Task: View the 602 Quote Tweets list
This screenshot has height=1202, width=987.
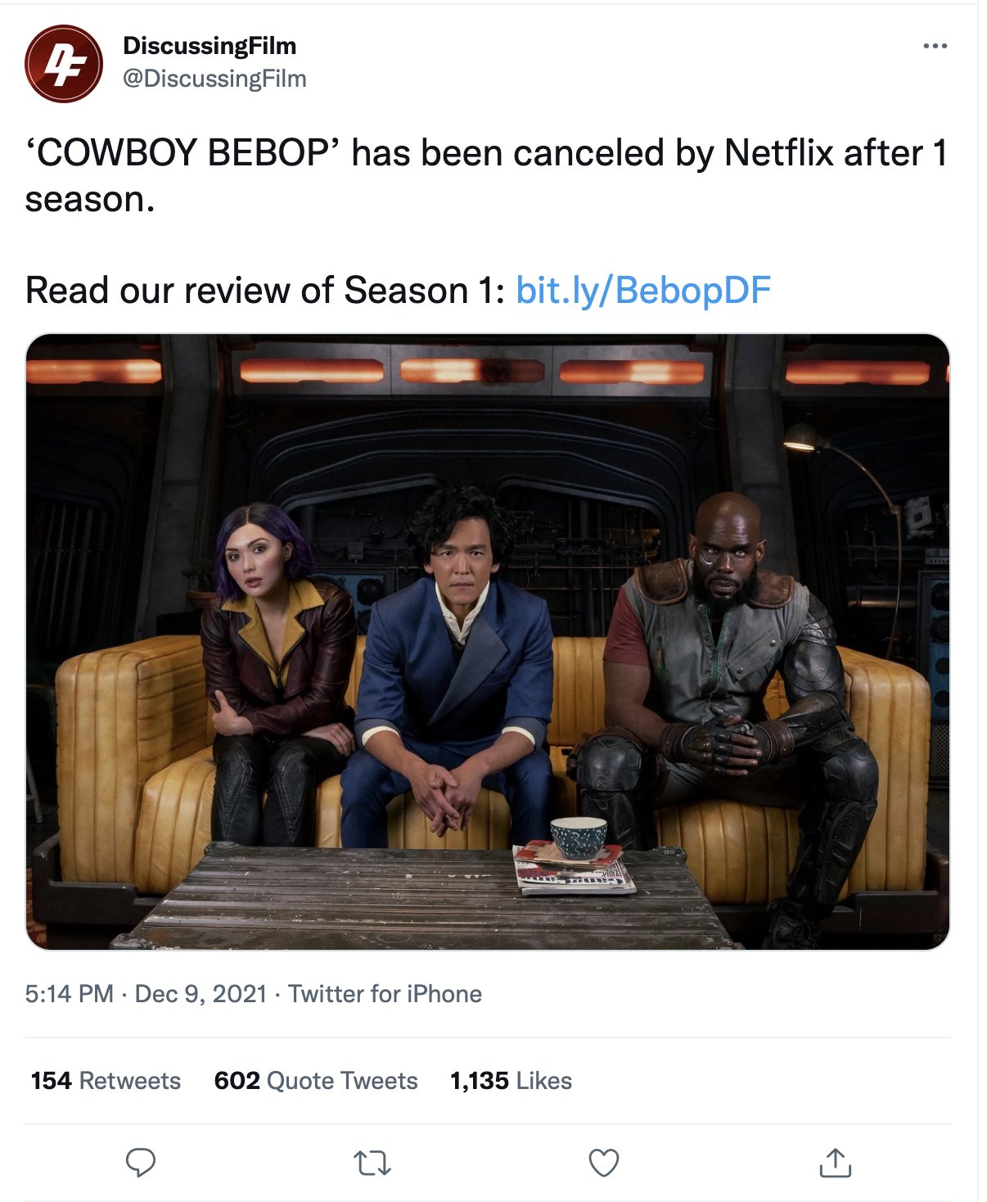Action: 316,1081
